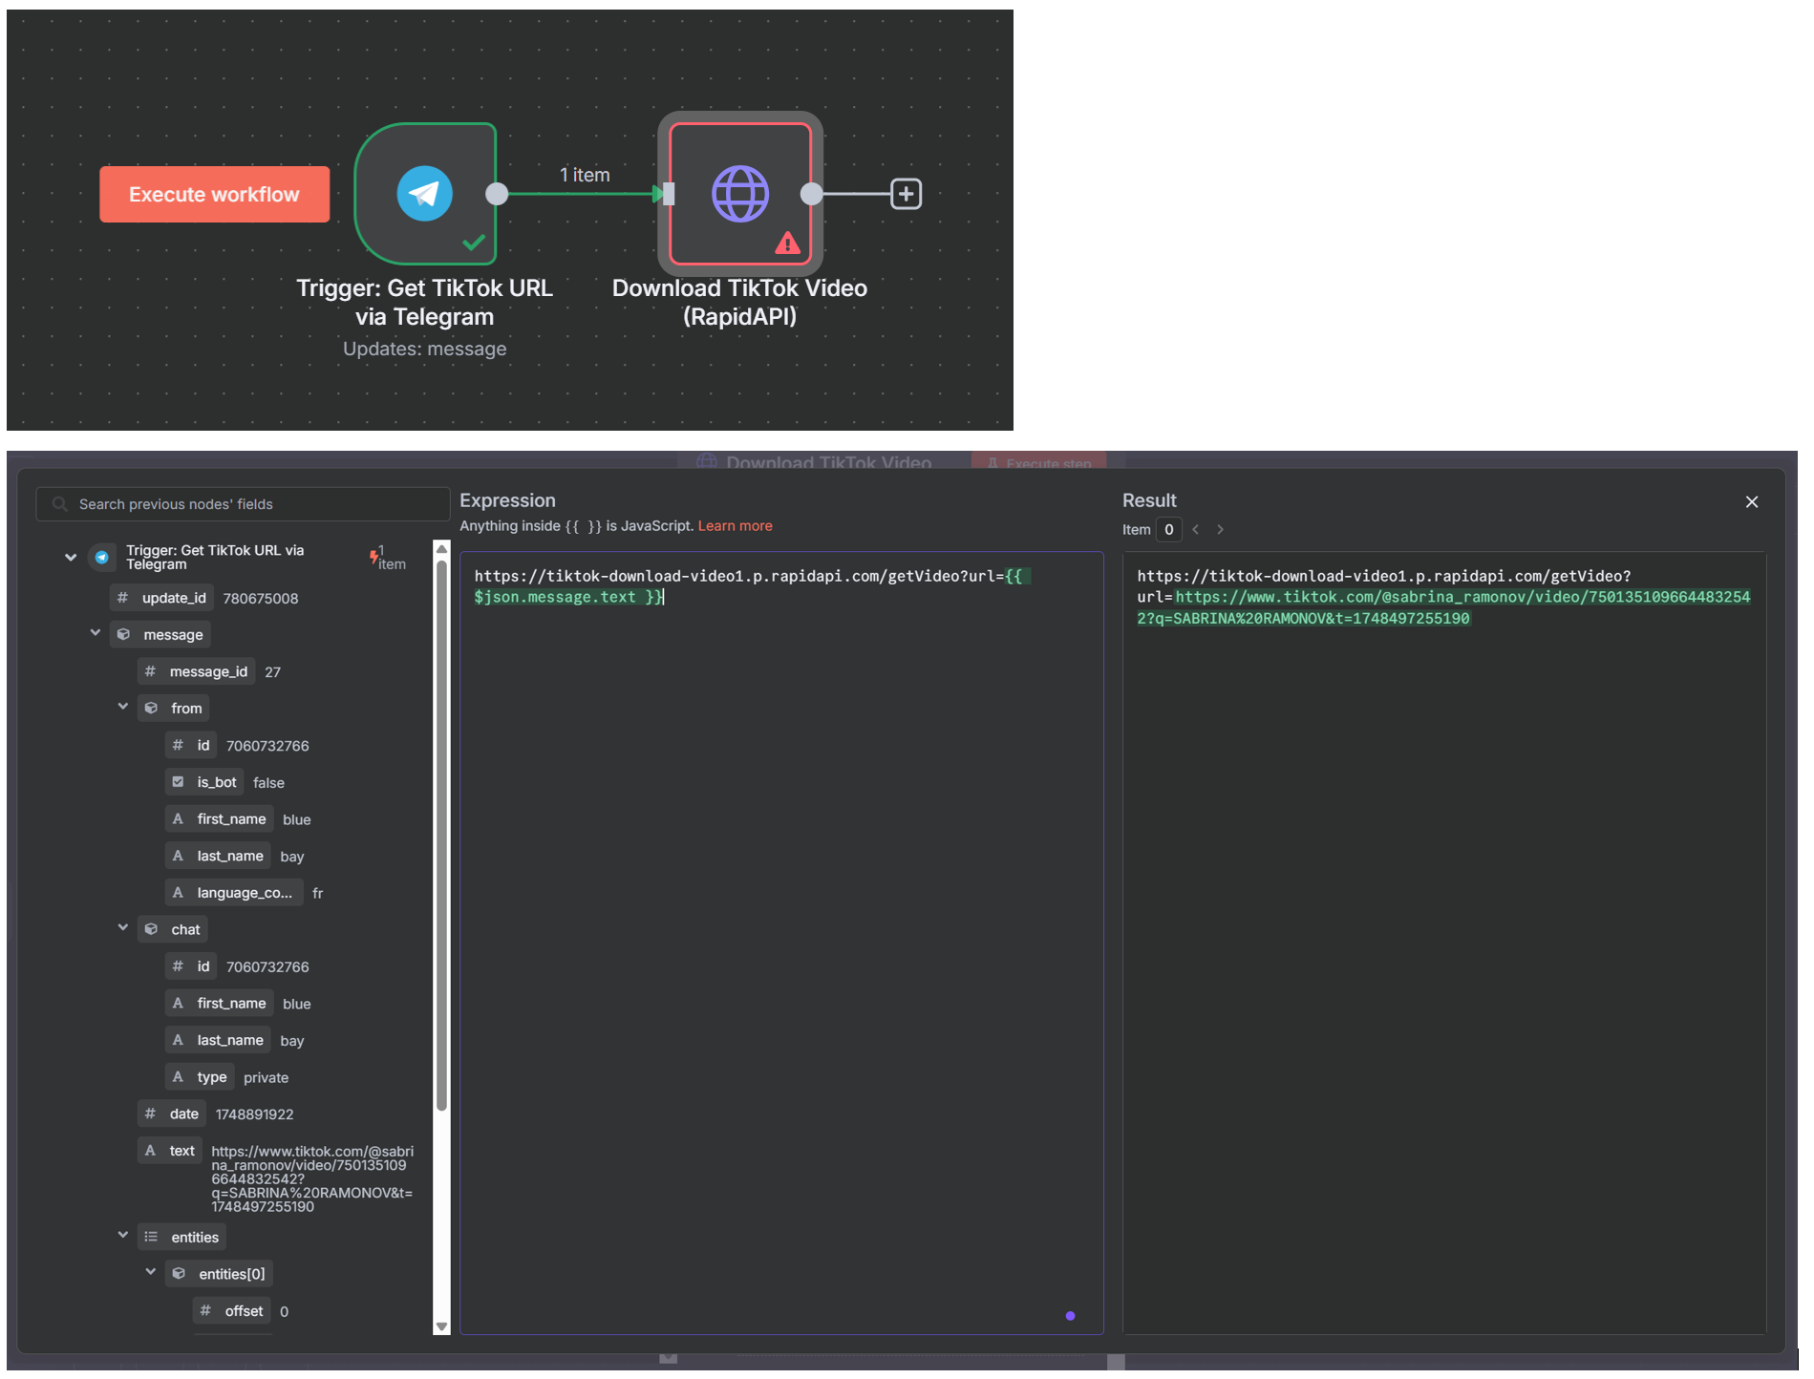Select first_name field under chat

point(220,1003)
